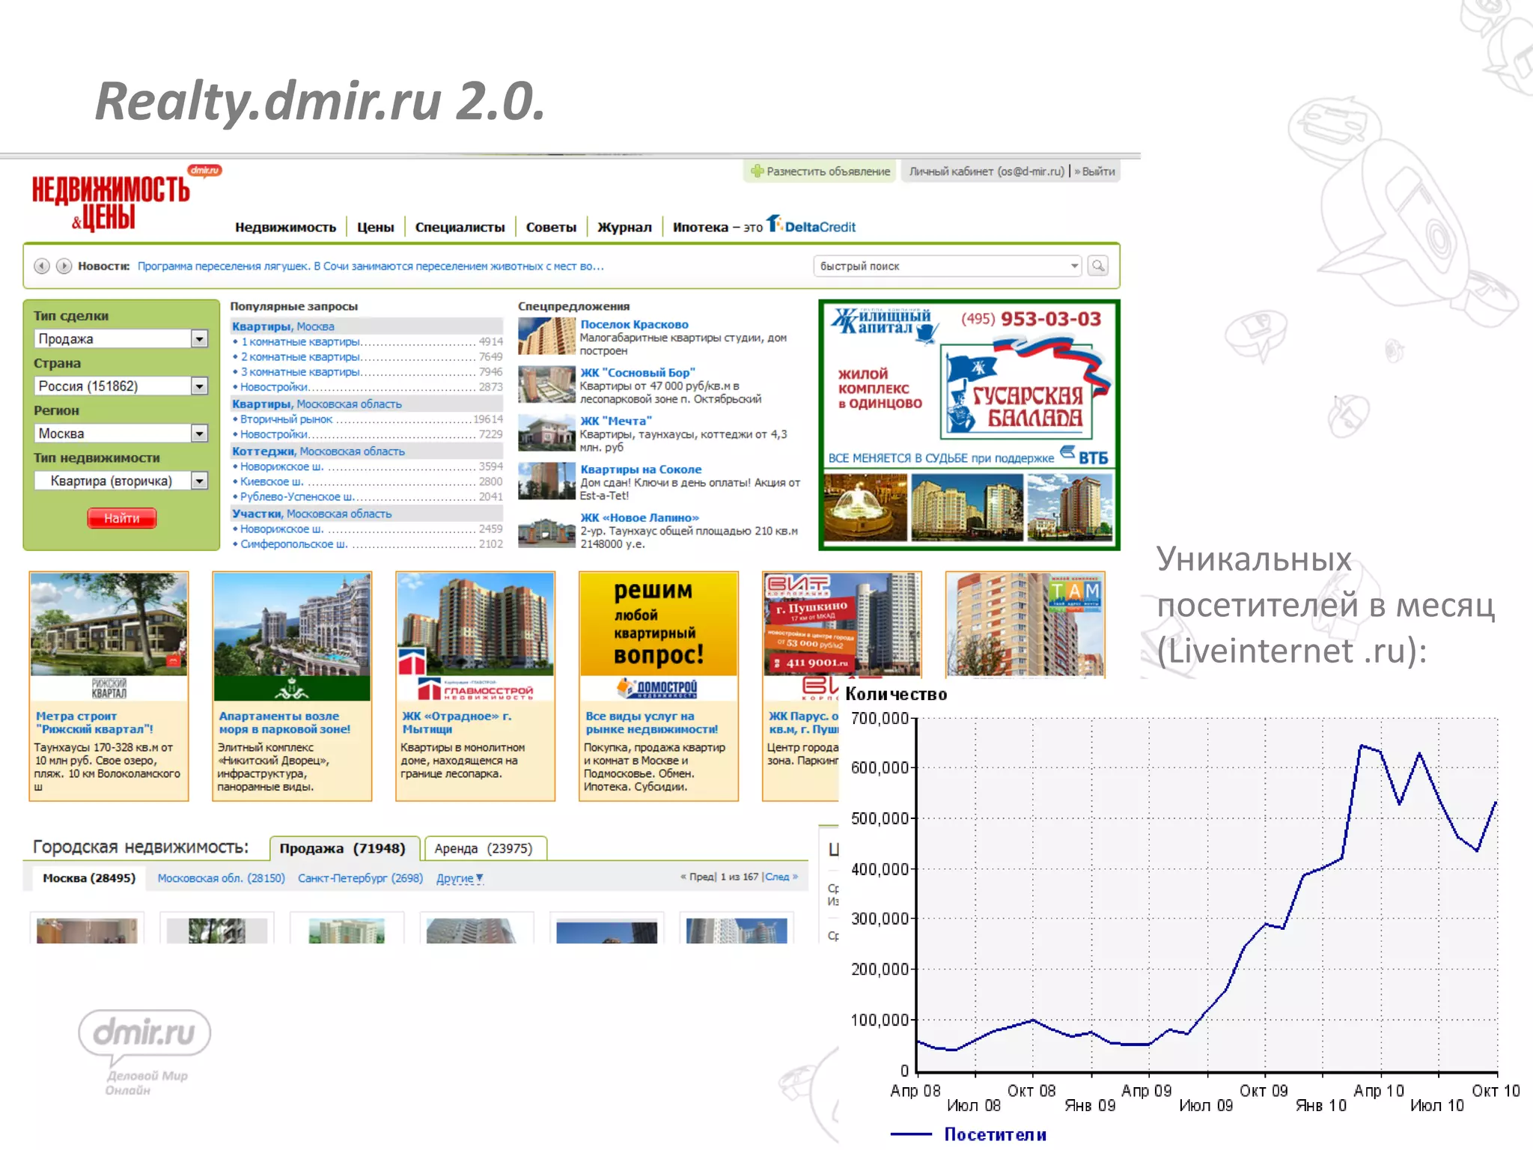Open the ЖК "Сосновый Бор" offer
This screenshot has height=1150, width=1533.
(x=637, y=372)
